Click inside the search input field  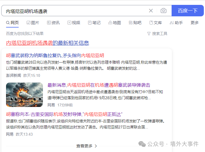point(75,11)
